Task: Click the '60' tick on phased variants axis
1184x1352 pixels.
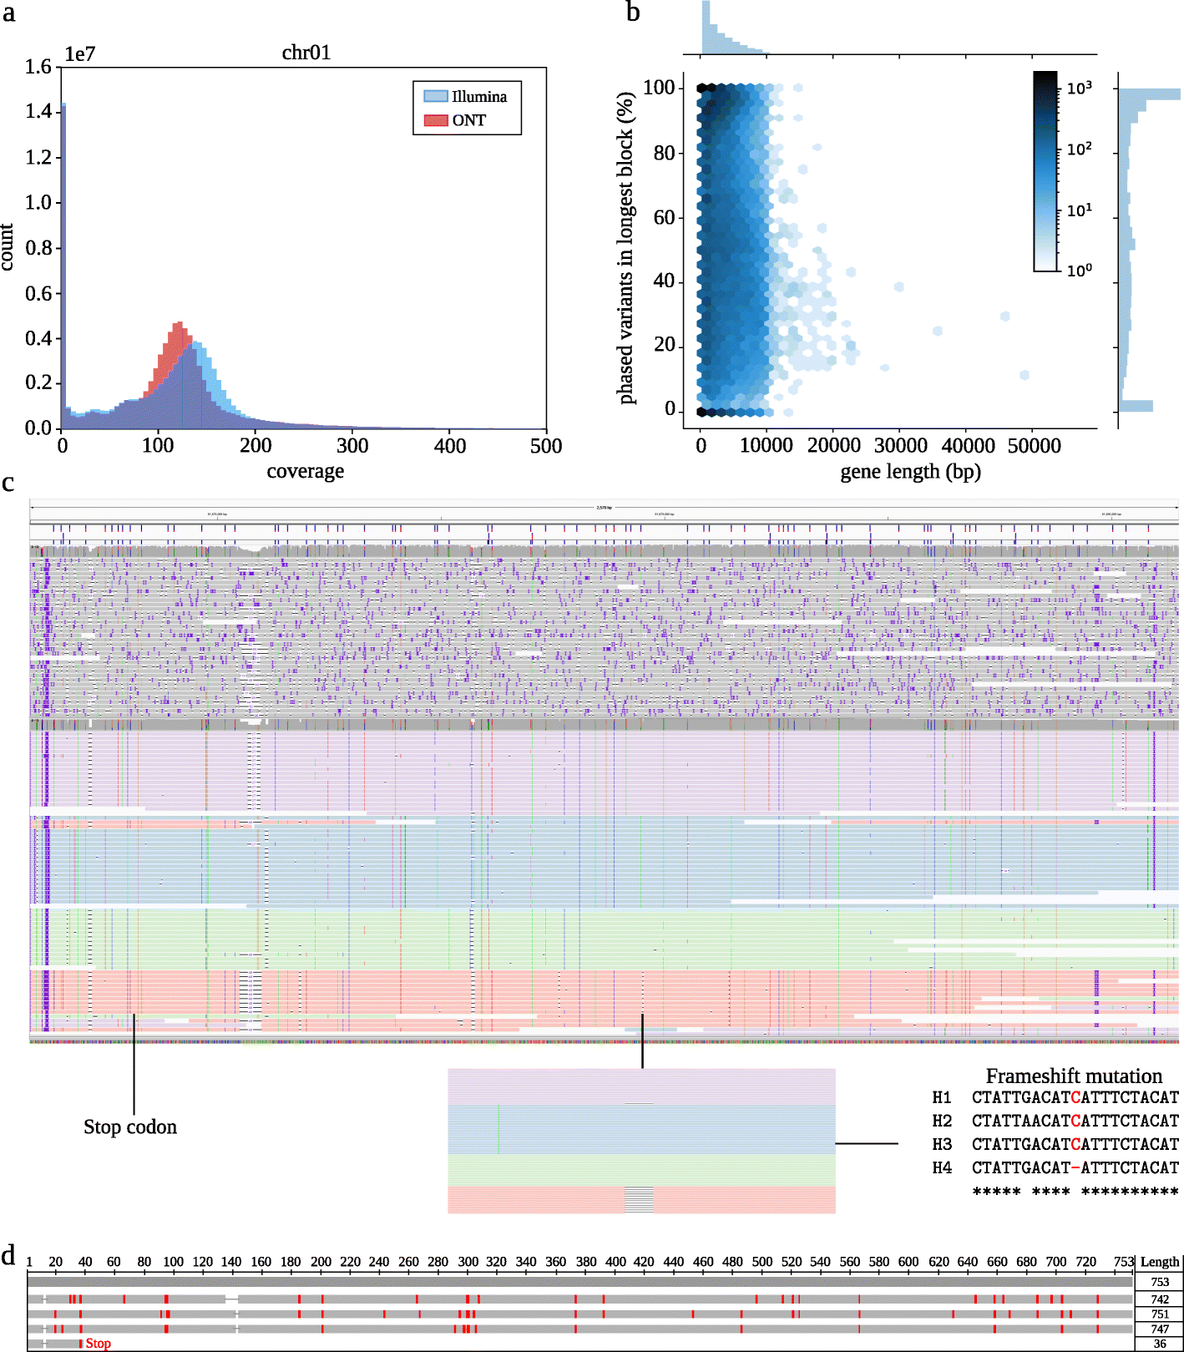Action: tap(664, 217)
